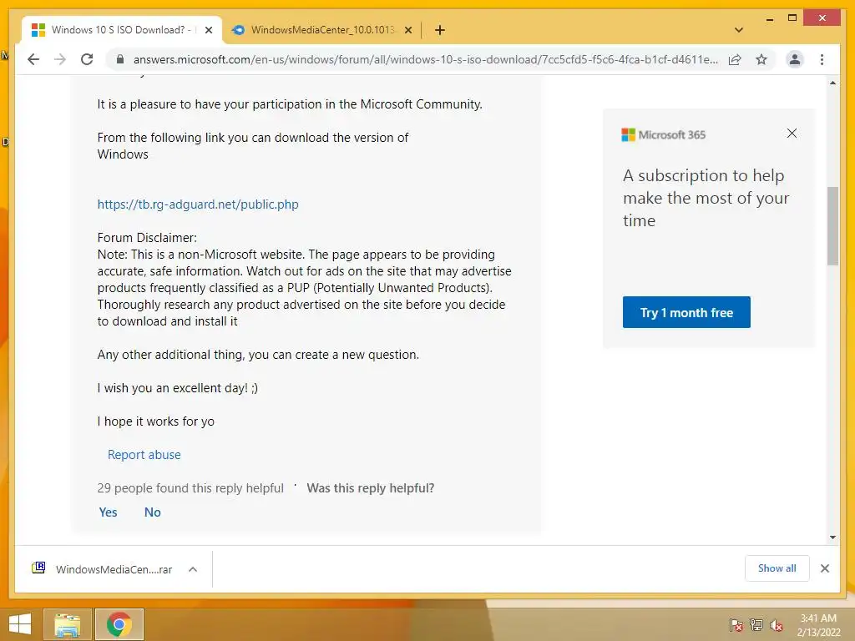The height and width of the screenshot is (641, 855).
Task: Open the tab search dropdown
Action: [x=739, y=30]
